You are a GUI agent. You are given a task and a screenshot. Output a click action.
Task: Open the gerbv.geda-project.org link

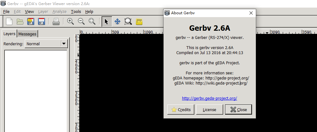tap(210, 98)
